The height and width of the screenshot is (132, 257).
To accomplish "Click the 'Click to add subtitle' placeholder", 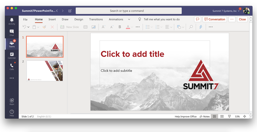I will tap(155, 78).
